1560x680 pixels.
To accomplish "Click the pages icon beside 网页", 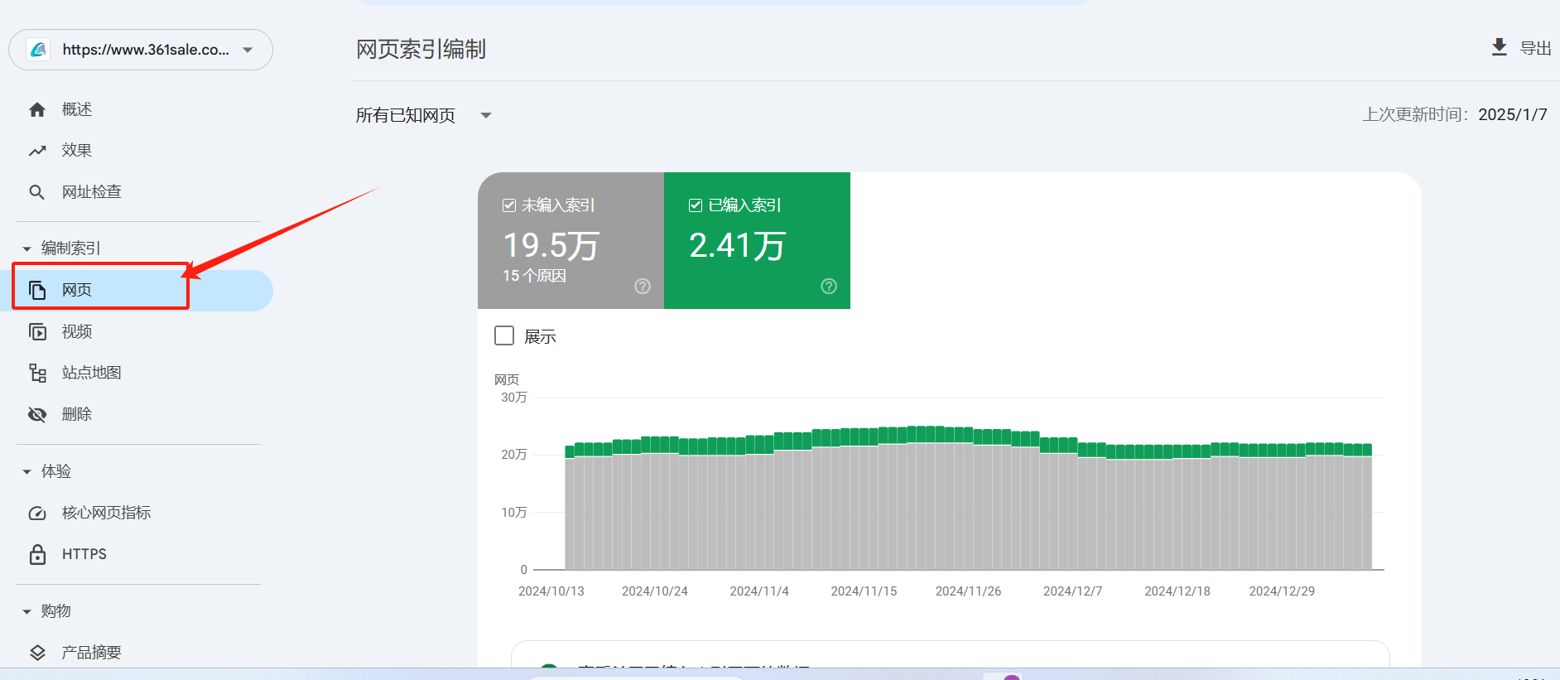I will [x=37, y=290].
